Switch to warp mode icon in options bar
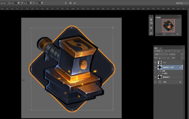The image size is (189, 119). pyautogui.click(x=66, y=3)
